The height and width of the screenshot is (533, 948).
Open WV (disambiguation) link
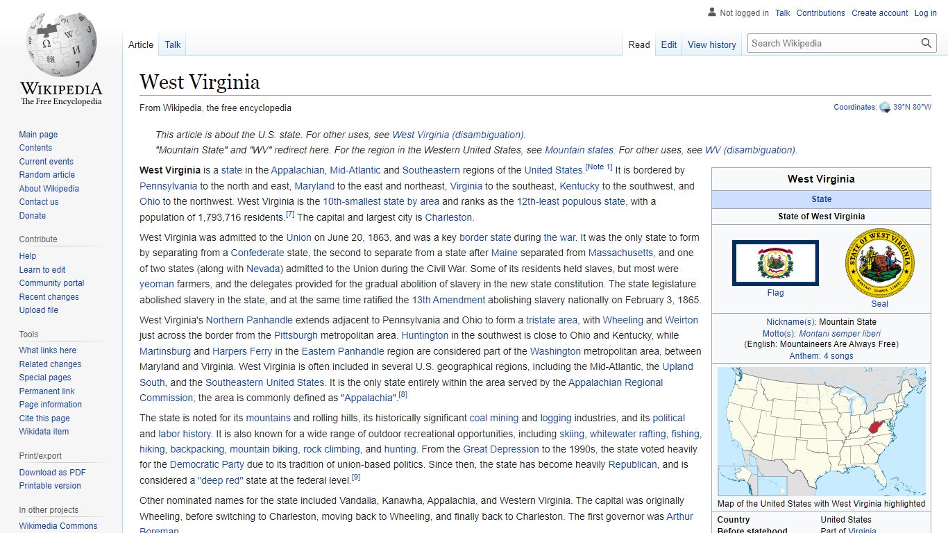click(751, 150)
